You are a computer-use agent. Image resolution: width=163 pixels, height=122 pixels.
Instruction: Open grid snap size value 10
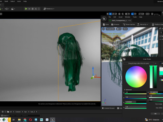129,14
